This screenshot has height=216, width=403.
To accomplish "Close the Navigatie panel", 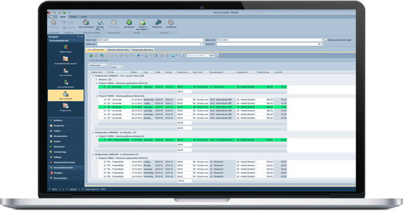I will (82, 37).
